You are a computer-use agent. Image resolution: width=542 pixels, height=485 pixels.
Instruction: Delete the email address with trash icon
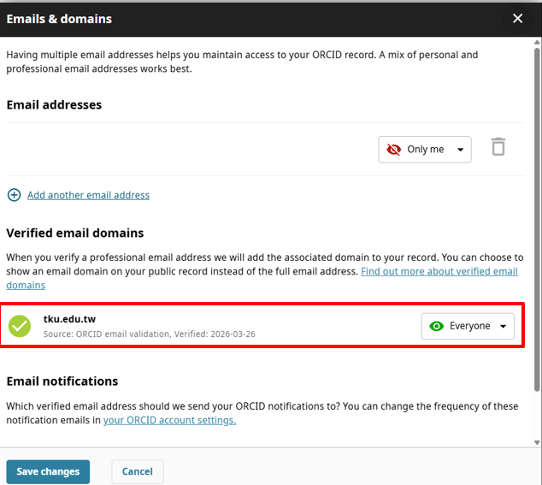[x=498, y=147]
